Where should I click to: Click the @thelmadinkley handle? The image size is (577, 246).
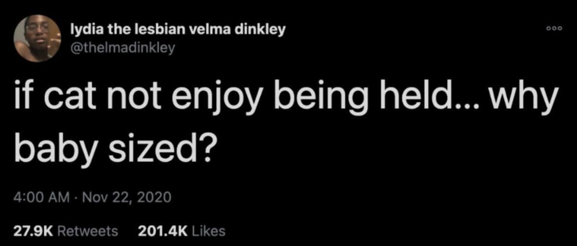(122, 47)
